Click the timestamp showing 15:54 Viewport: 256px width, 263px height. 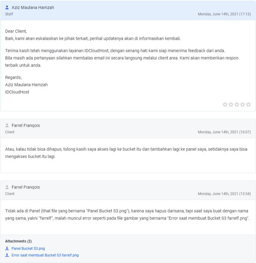224,194
